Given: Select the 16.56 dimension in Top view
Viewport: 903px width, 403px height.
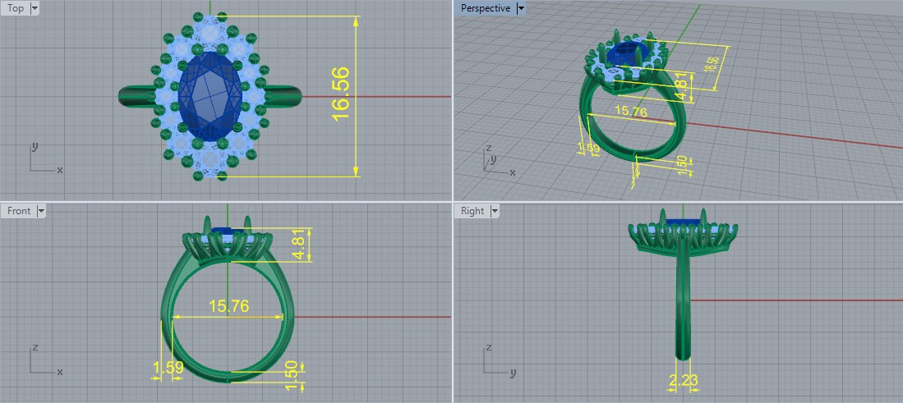Looking at the screenshot, I should point(340,94).
